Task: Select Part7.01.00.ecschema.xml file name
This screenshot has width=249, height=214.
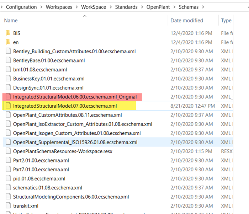Action: (41, 170)
